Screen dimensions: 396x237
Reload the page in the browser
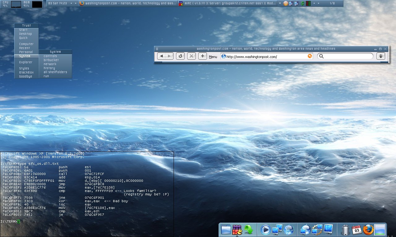pyautogui.click(x=180, y=56)
